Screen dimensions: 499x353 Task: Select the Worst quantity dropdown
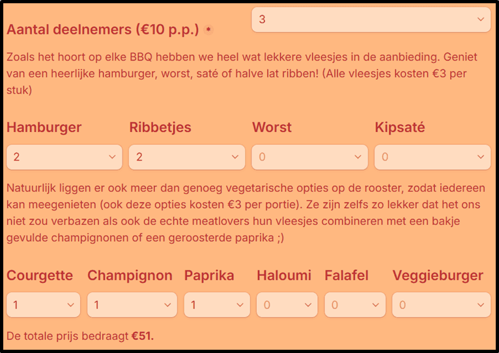(309, 157)
